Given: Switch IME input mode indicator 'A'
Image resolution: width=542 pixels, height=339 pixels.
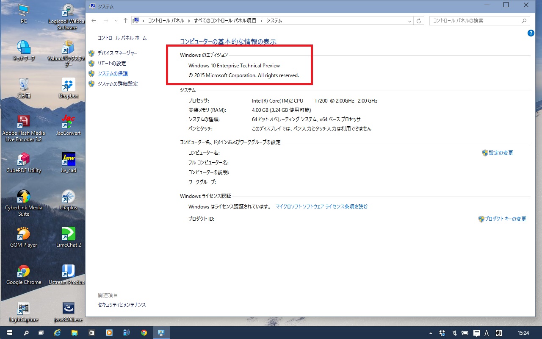Looking at the screenshot, I should click(487, 333).
